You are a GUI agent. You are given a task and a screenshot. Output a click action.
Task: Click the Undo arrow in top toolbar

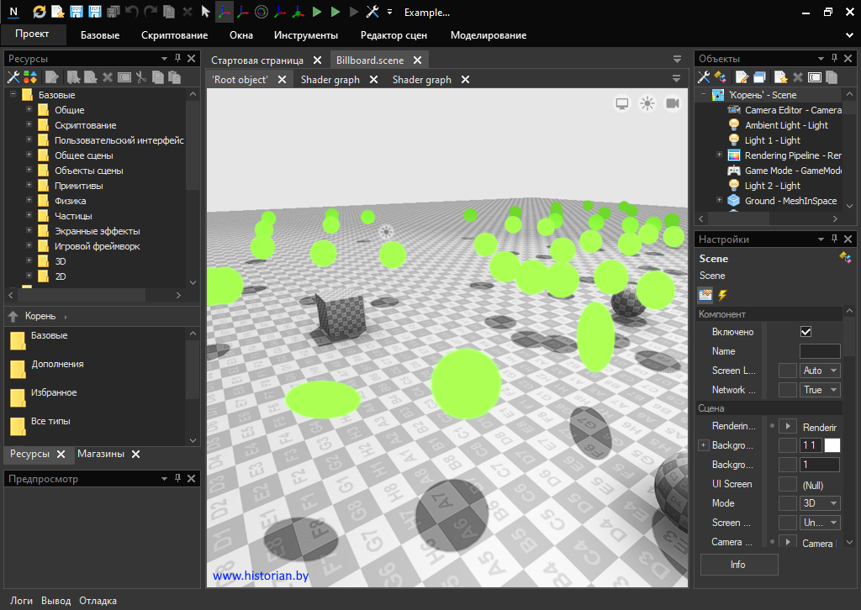coord(132,12)
